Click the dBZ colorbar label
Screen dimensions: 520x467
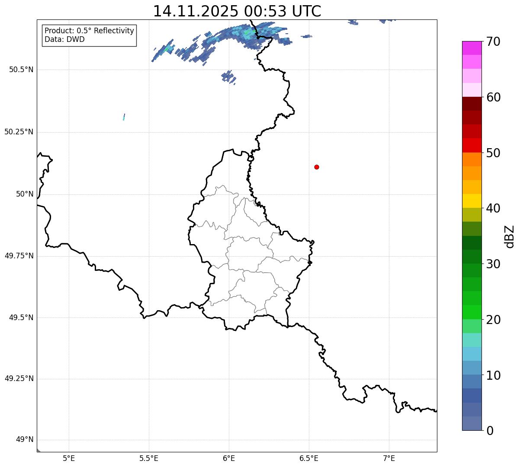[510, 236]
